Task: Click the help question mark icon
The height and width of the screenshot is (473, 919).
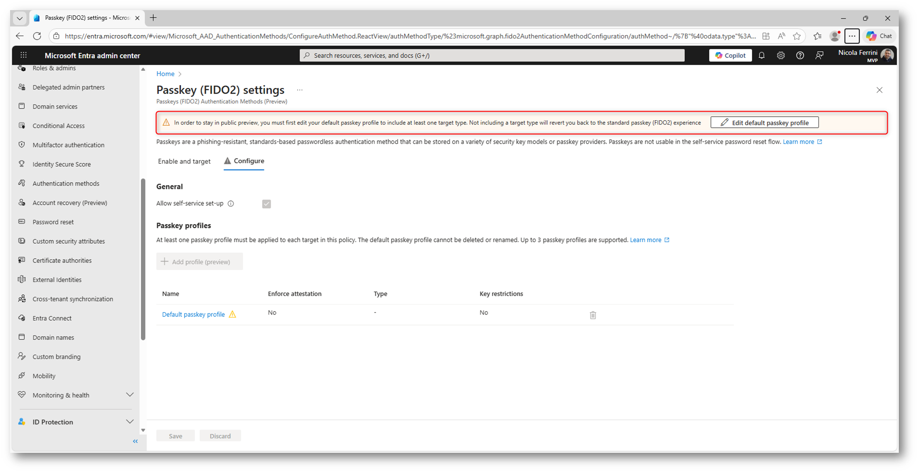Action: (x=800, y=56)
